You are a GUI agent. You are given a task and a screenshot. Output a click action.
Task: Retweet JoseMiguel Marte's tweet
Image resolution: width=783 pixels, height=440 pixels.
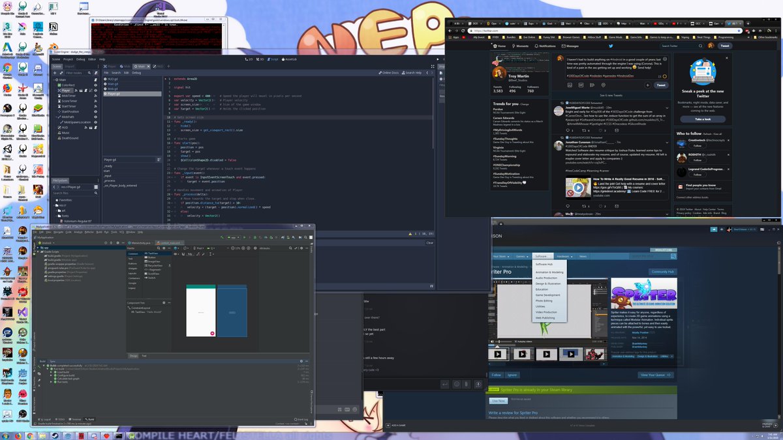coord(585,130)
